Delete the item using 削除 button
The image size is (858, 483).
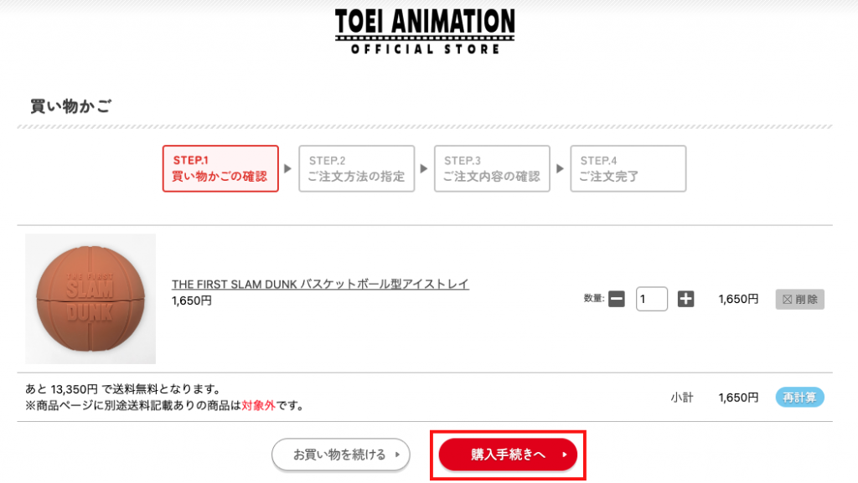coord(800,299)
